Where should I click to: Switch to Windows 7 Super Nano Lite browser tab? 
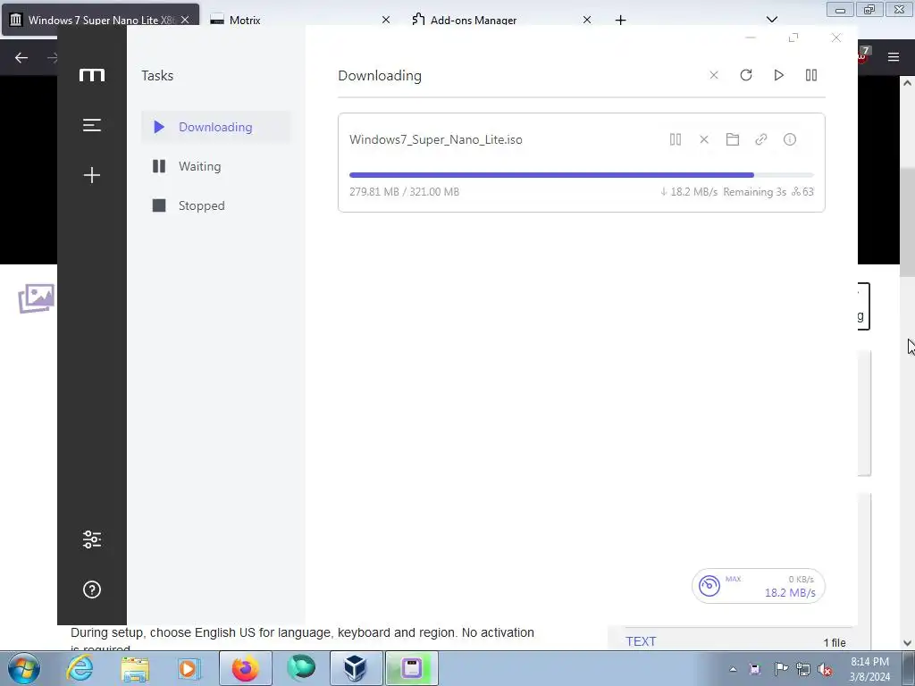(100, 20)
